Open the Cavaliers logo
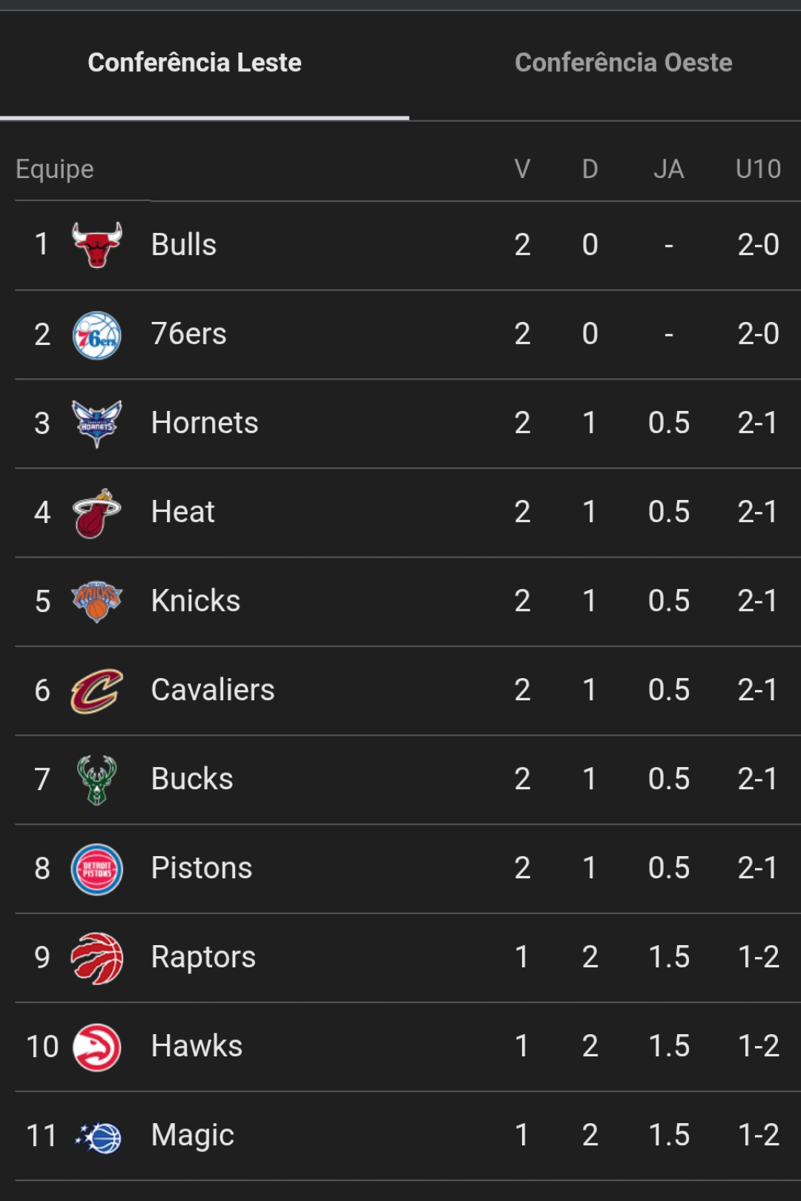 97,691
